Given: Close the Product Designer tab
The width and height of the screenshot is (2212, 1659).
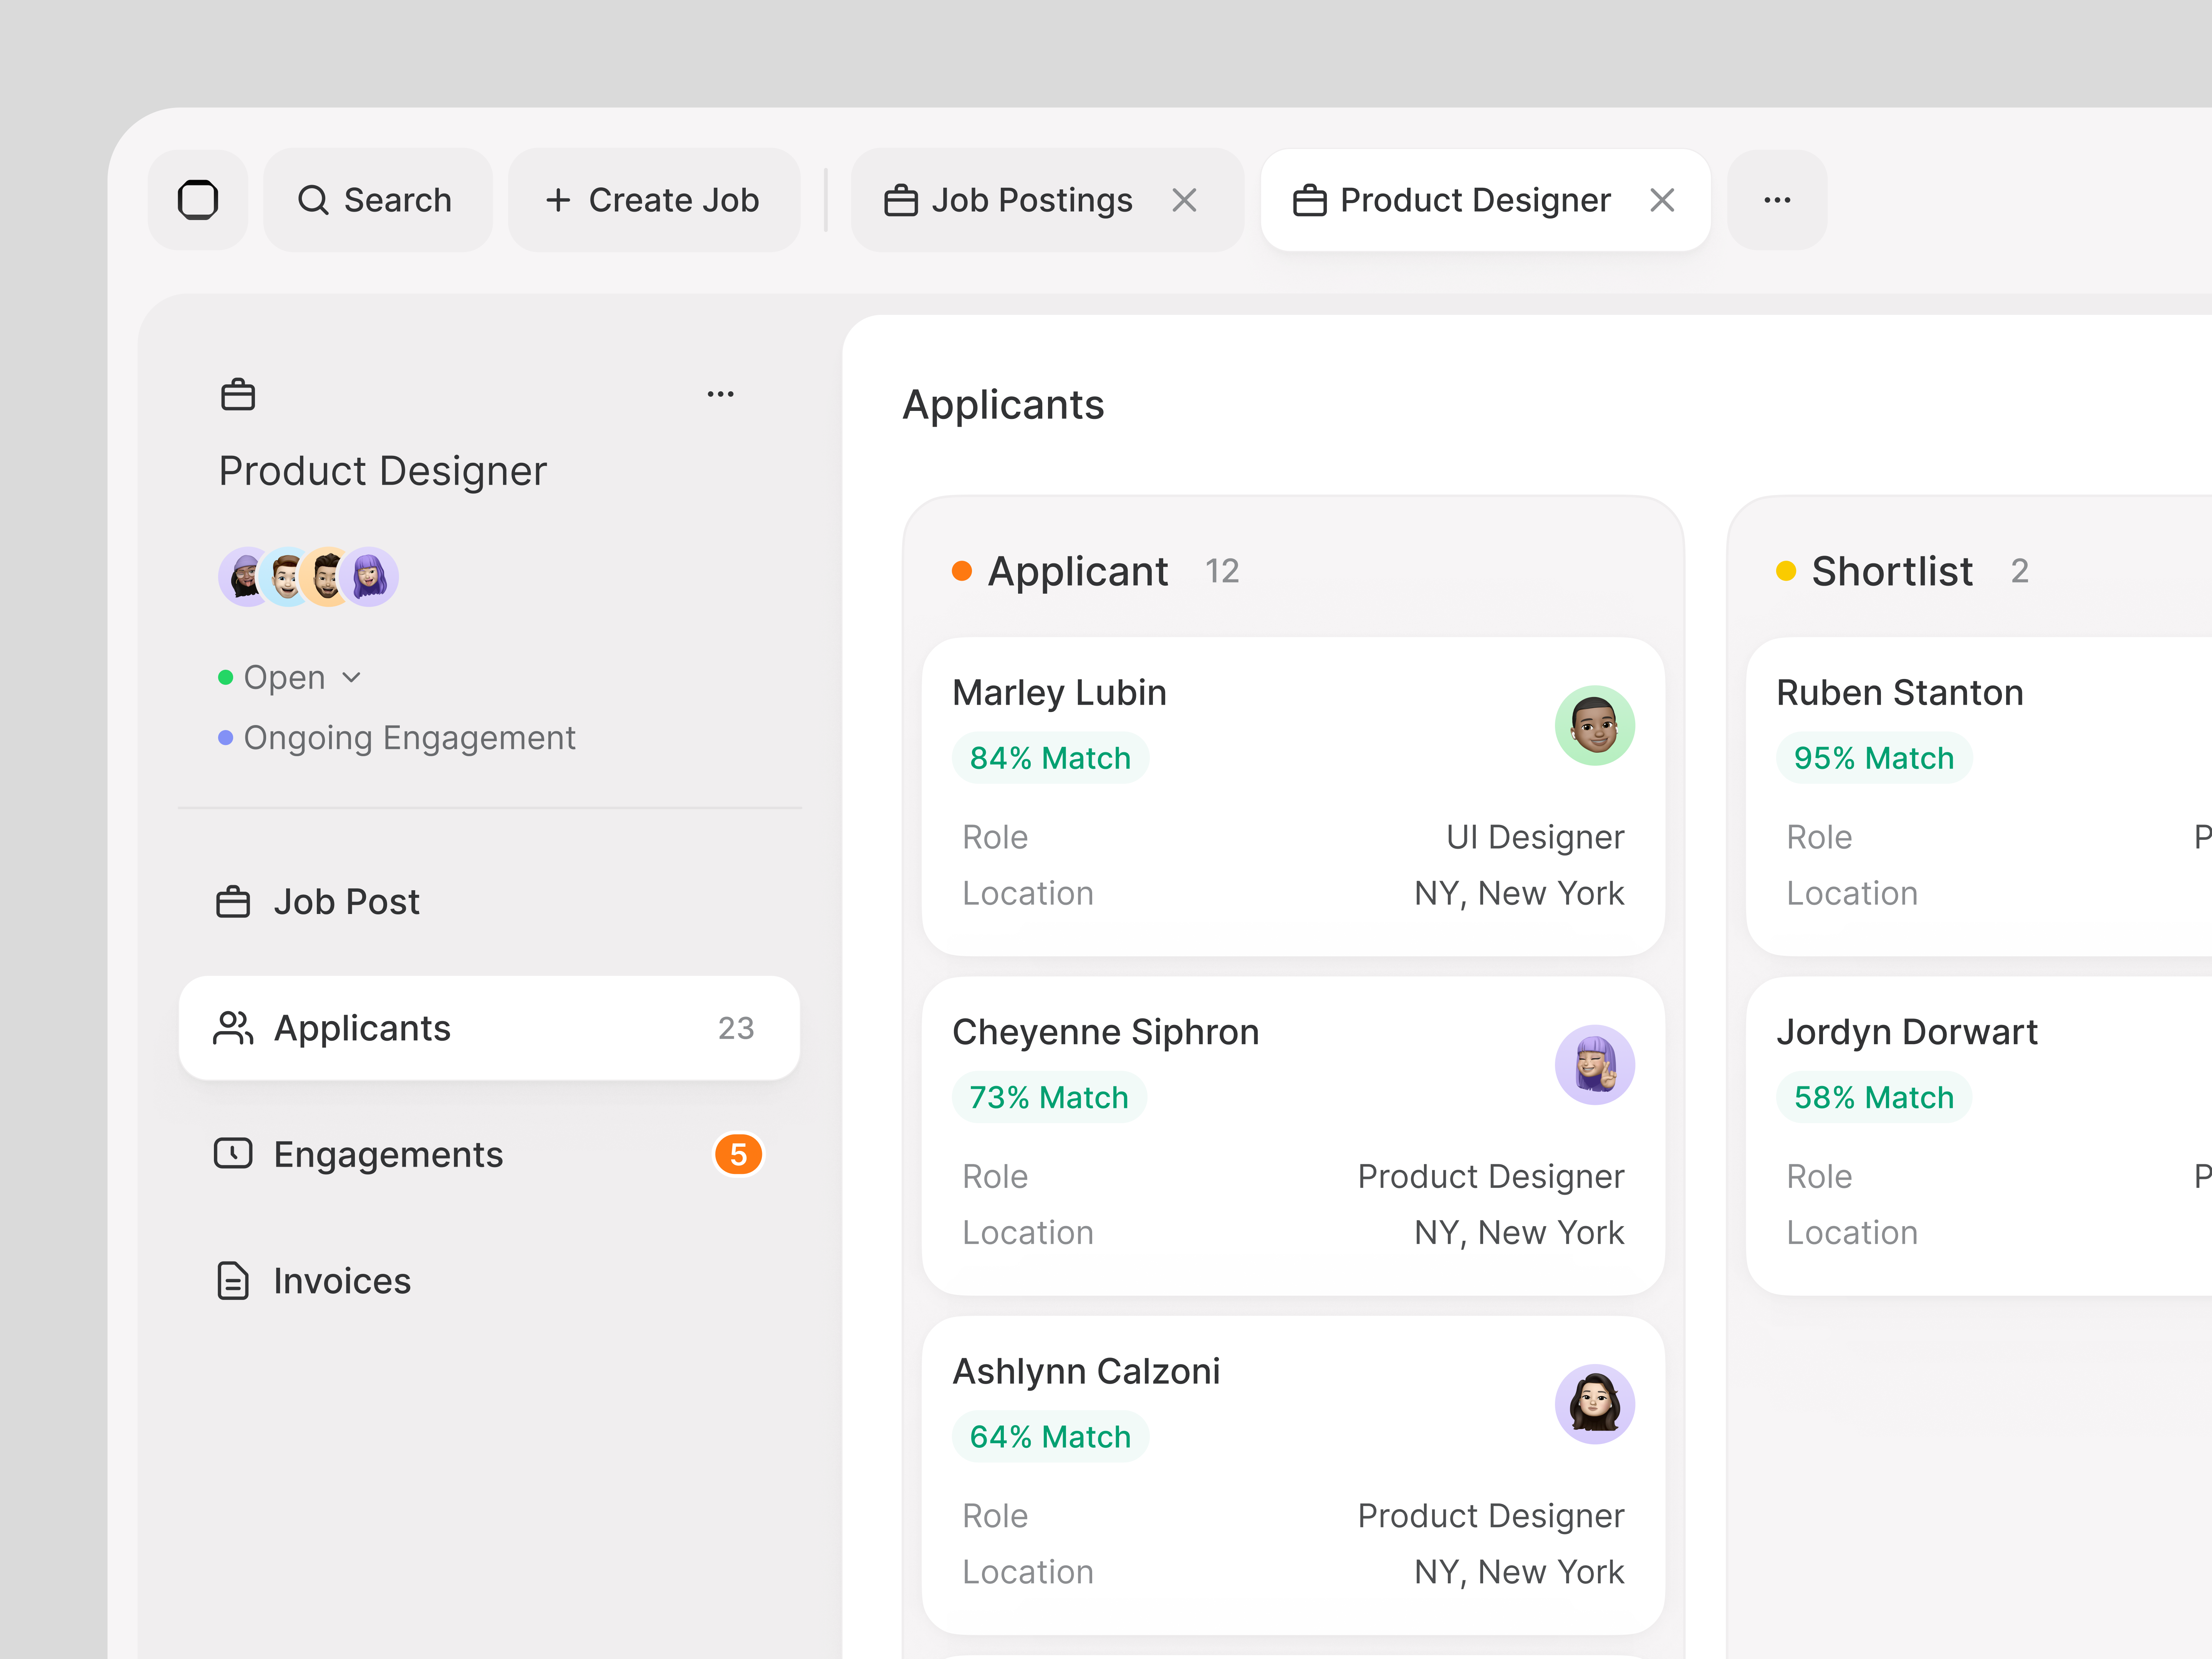Looking at the screenshot, I should (x=1662, y=200).
